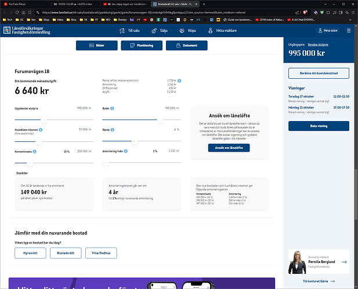Show the Planlösning floor plan
The width and height of the screenshot is (358, 289).
click(141, 46)
